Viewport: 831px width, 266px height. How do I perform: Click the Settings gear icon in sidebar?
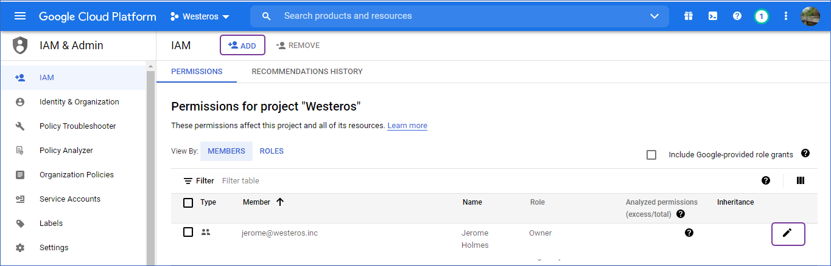click(x=20, y=248)
